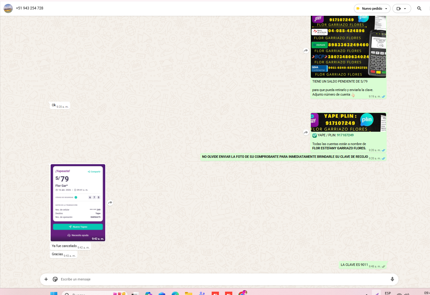
Task: Forward the YAPE/PLIN image message
Action: coord(306,132)
